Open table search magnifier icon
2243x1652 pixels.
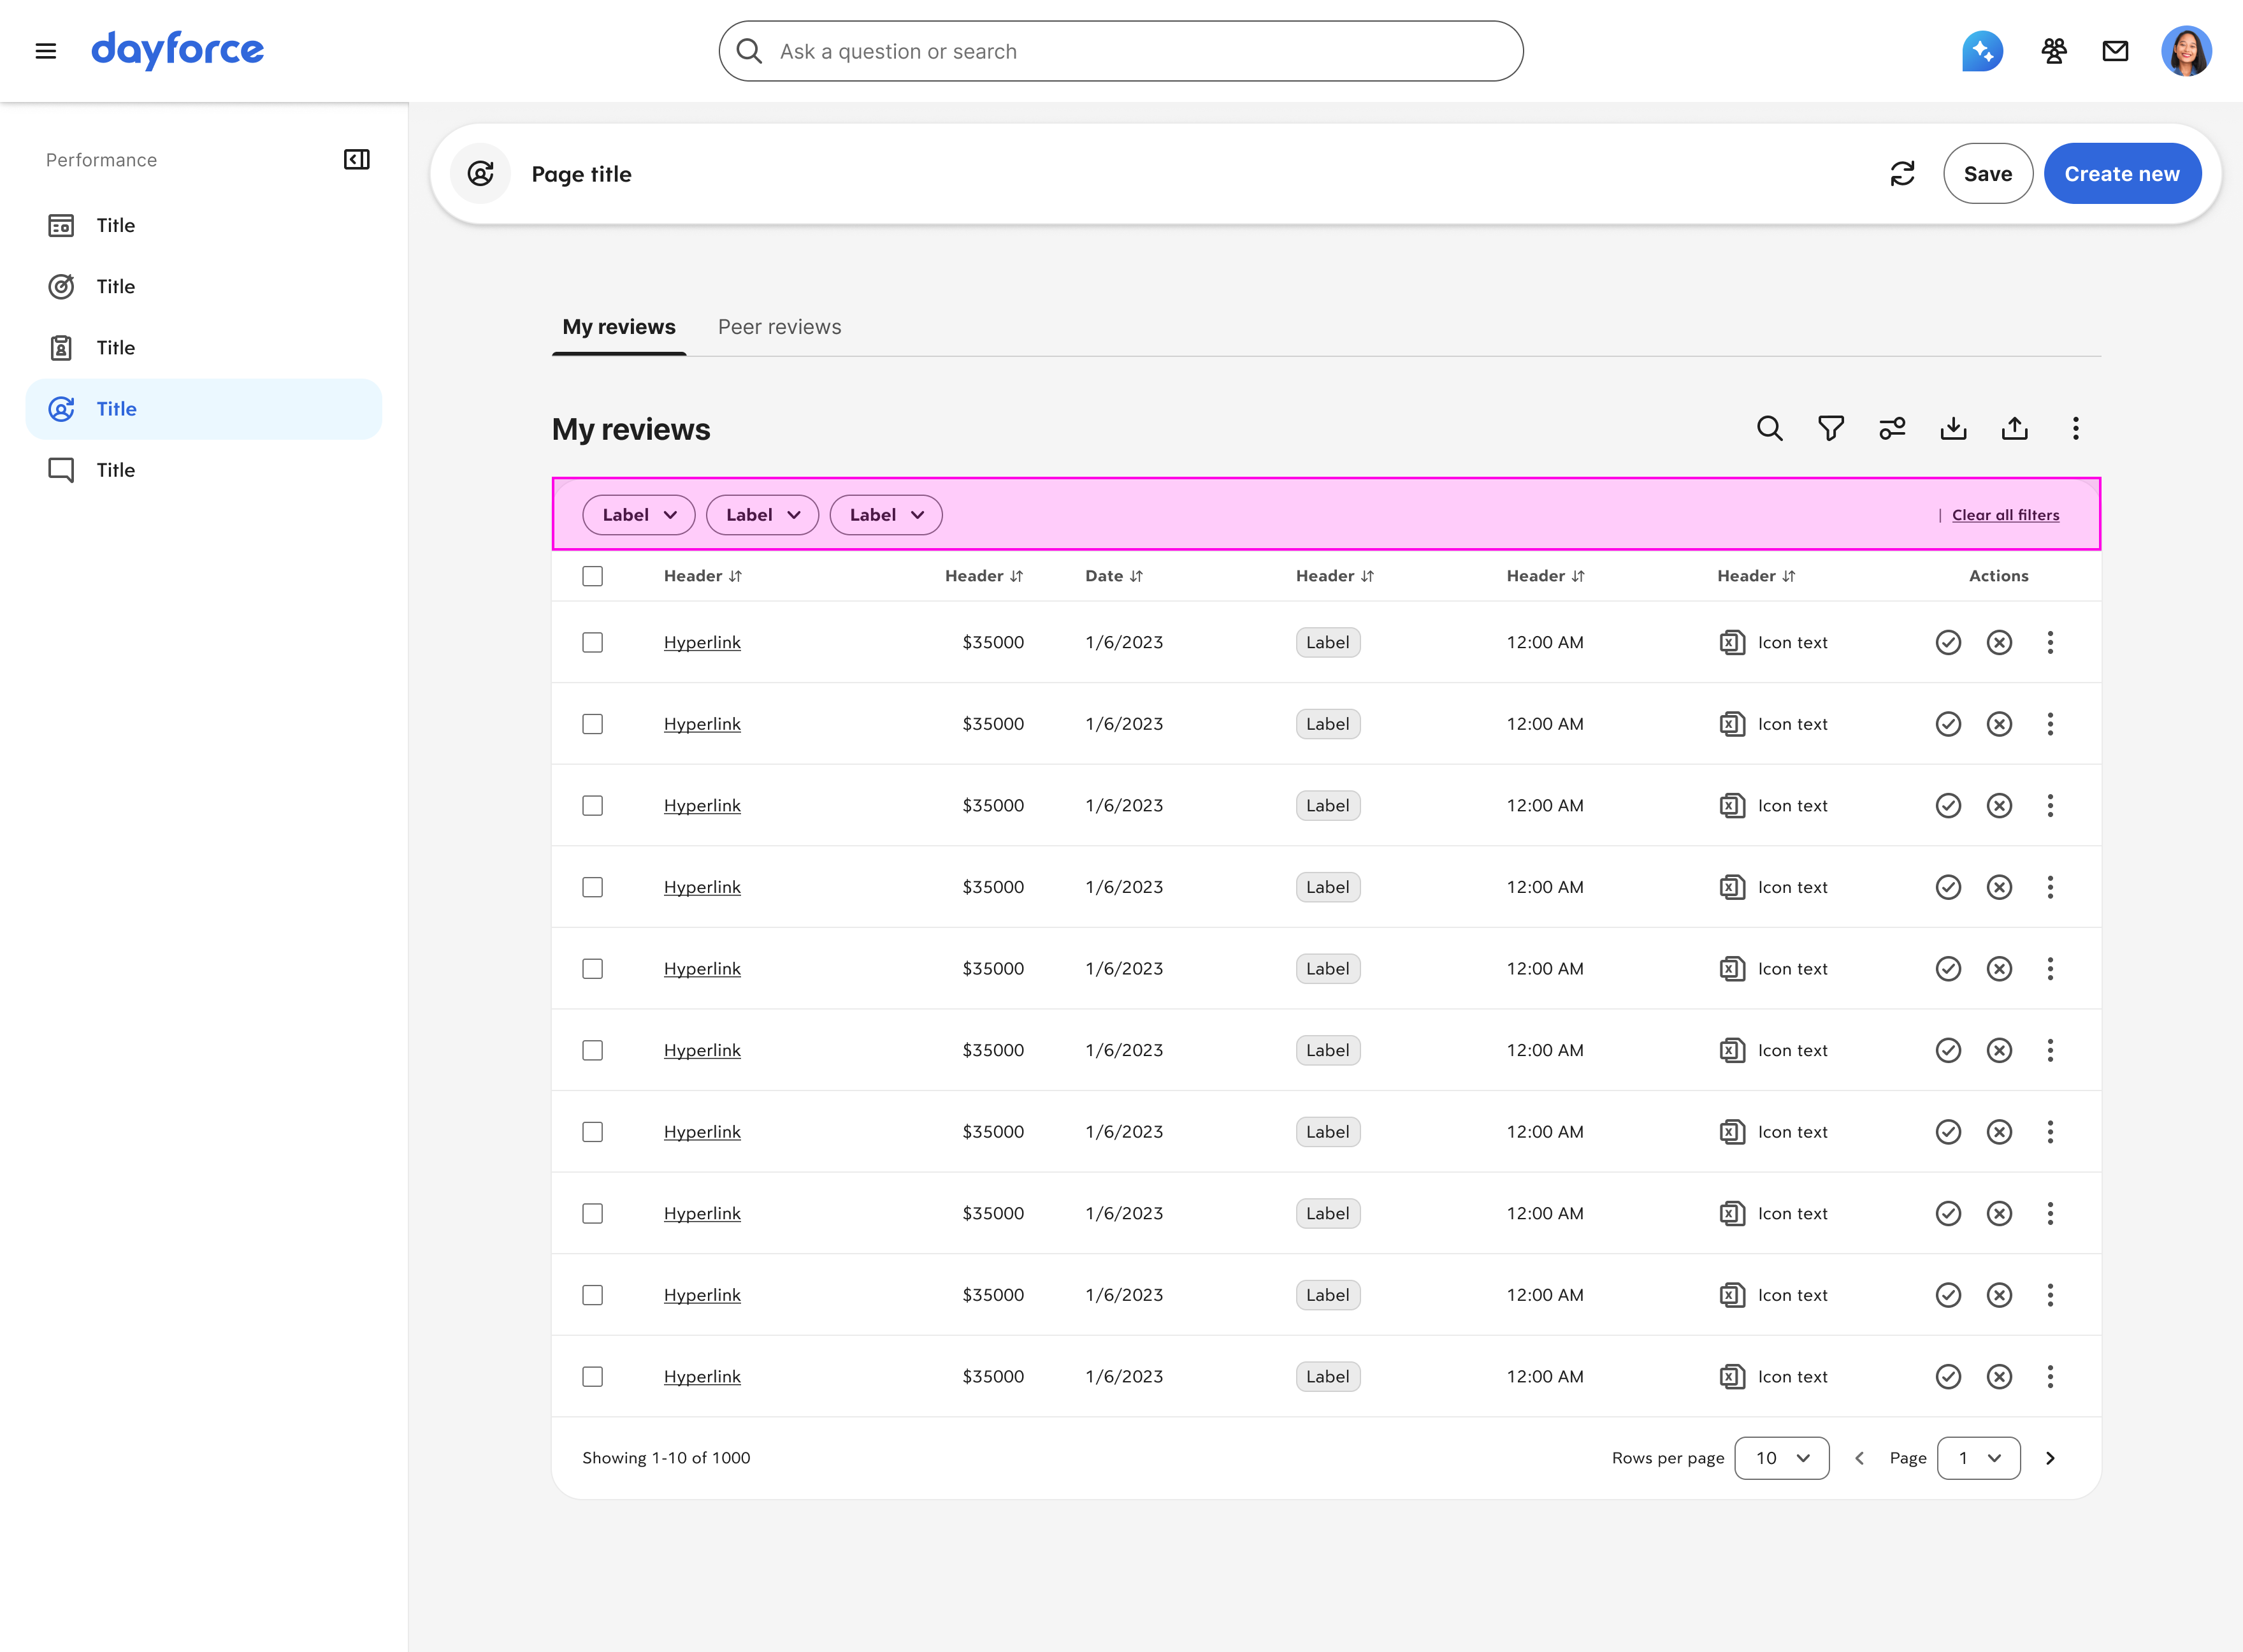coord(1769,429)
